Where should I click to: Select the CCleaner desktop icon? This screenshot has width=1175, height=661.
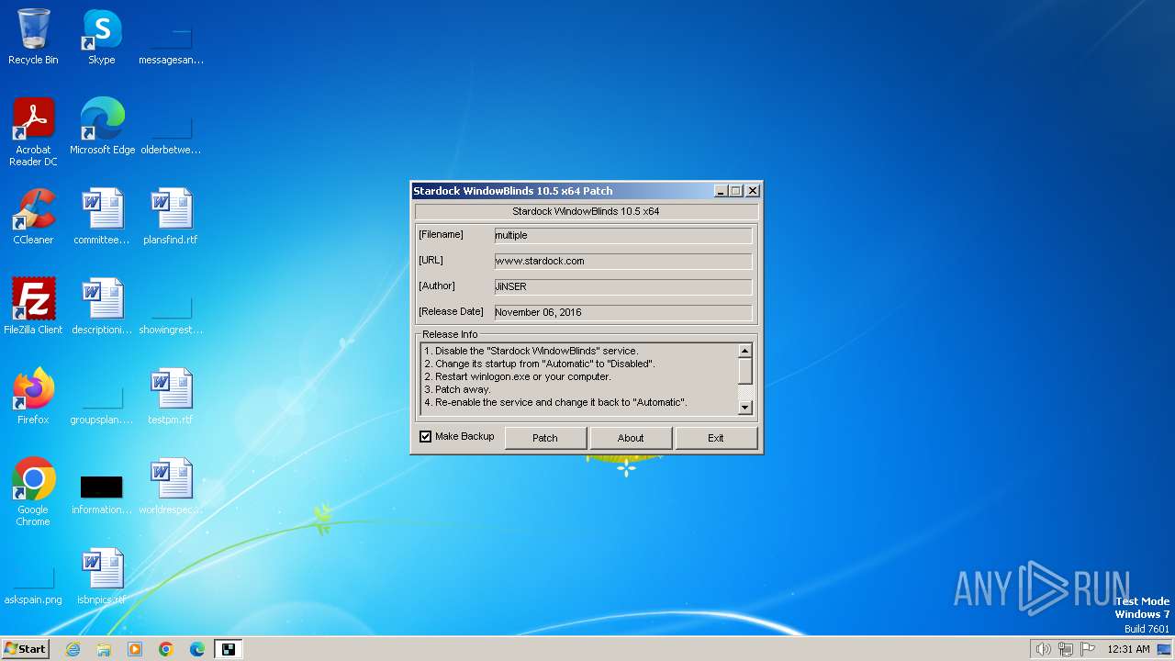point(33,217)
